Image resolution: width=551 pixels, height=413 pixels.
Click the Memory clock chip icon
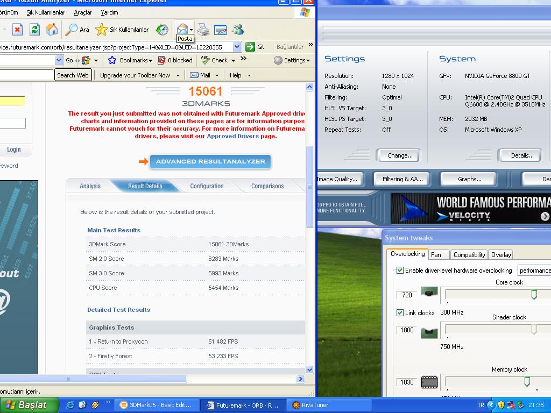click(x=429, y=382)
